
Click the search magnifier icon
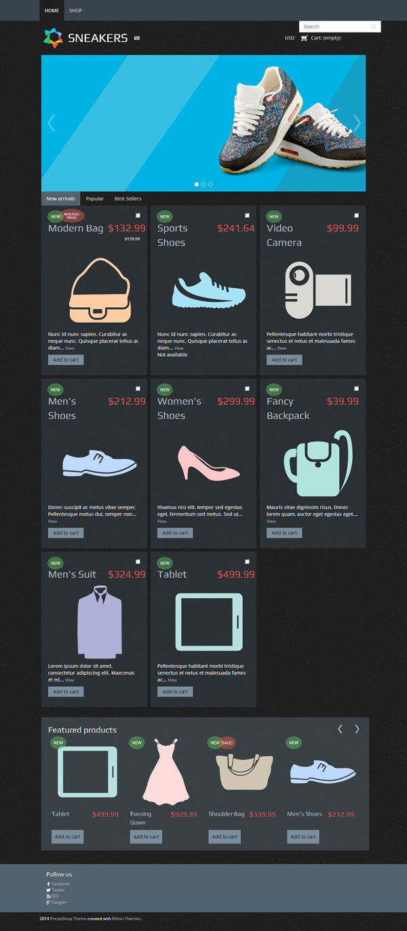373,27
